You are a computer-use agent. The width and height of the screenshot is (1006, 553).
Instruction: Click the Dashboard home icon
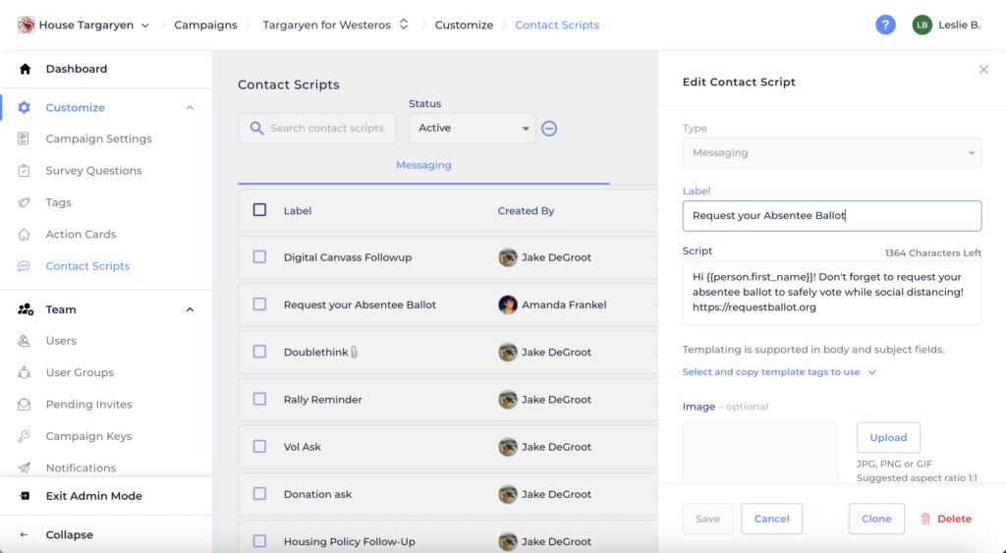[x=25, y=69]
